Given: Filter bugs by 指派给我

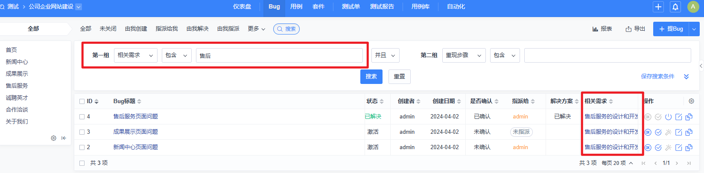Looking at the screenshot, I should (167, 29).
